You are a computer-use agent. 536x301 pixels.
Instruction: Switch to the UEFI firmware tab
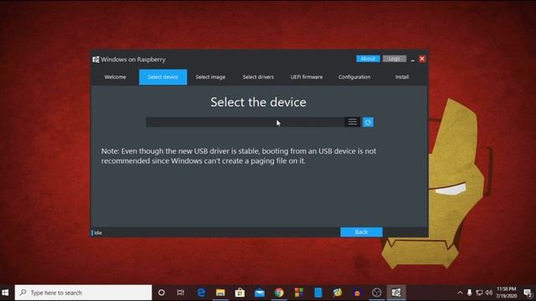[x=307, y=77]
